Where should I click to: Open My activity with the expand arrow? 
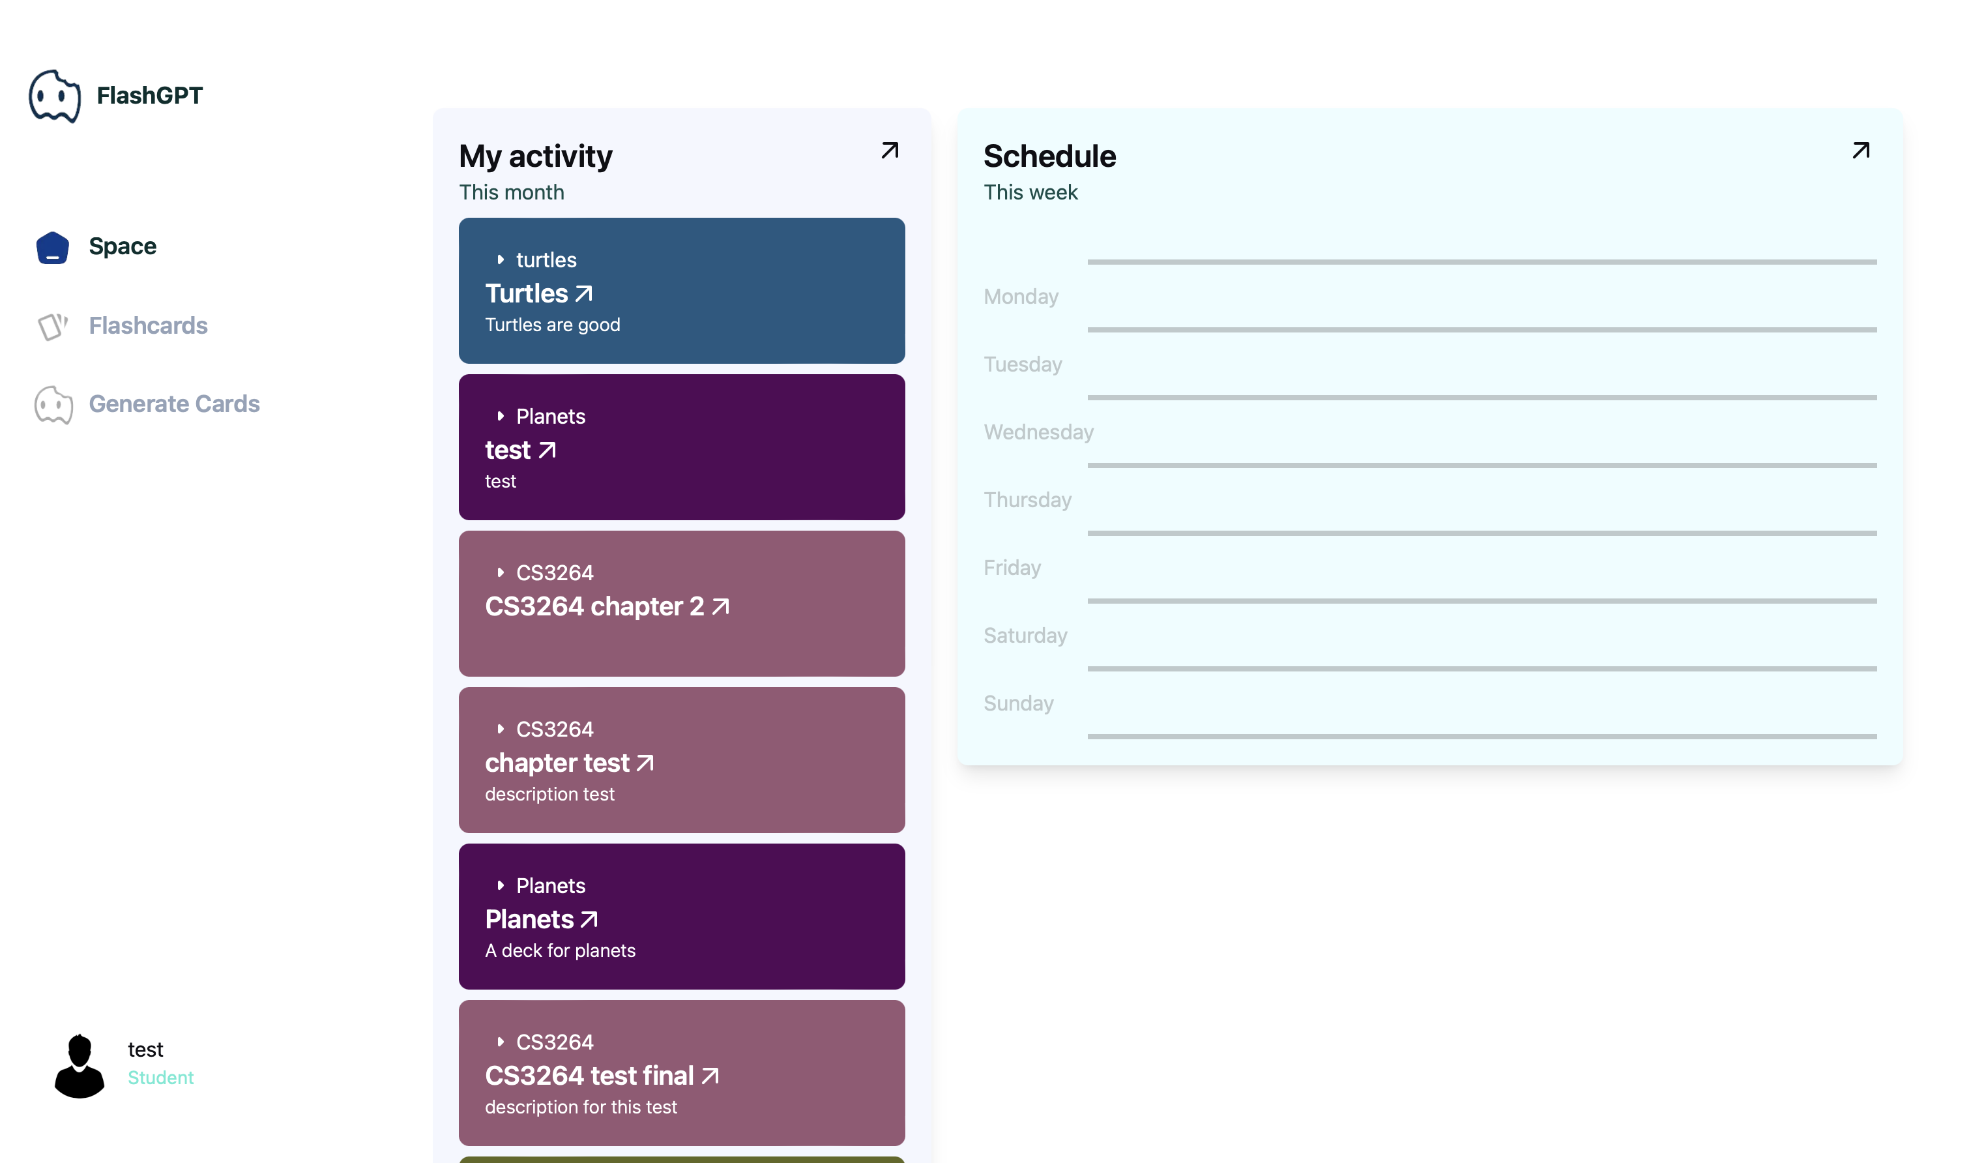(x=889, y=151)
